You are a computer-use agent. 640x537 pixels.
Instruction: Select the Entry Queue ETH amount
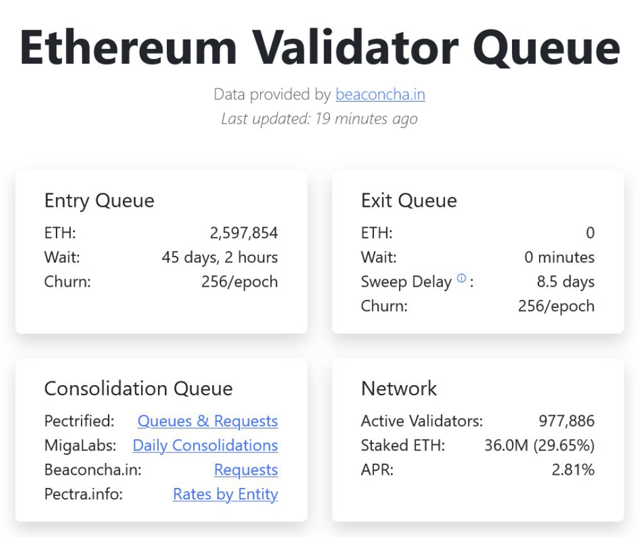(244, 233)
